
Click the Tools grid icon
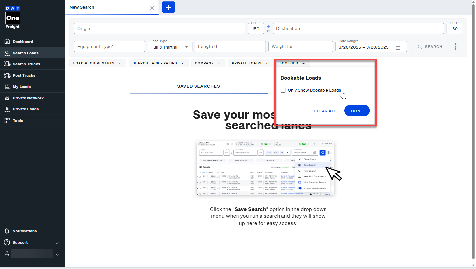click(7, 121)
